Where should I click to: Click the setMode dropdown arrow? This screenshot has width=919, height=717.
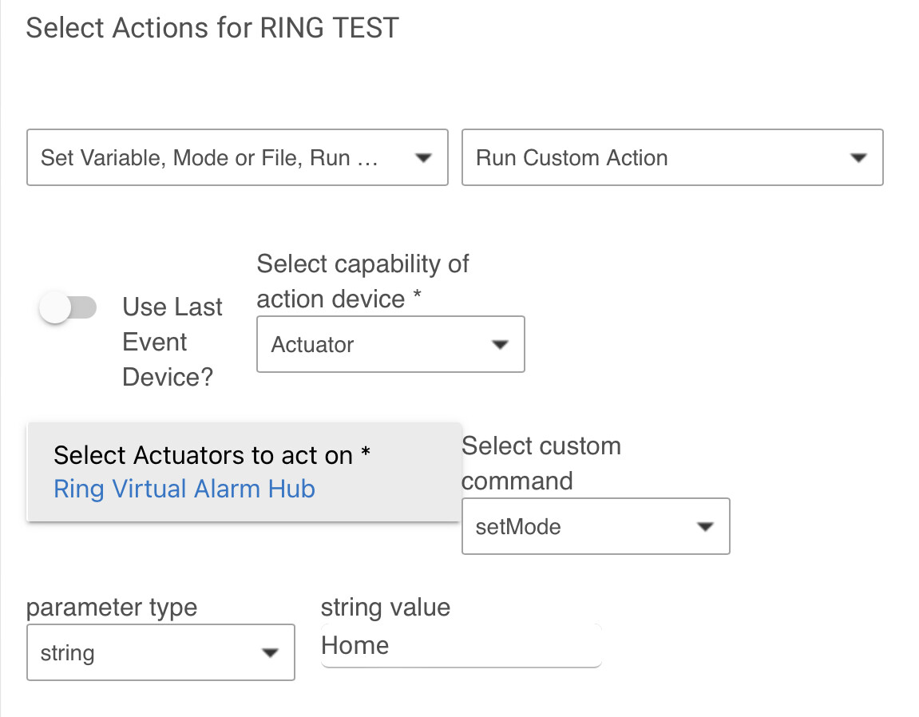click(705, 526)
